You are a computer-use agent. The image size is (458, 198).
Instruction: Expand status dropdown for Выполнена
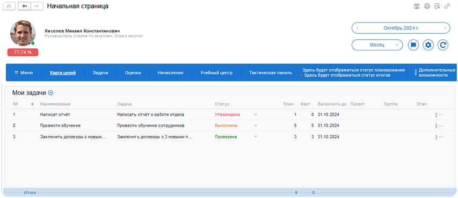pyautogui.click(x=256, y=125)
